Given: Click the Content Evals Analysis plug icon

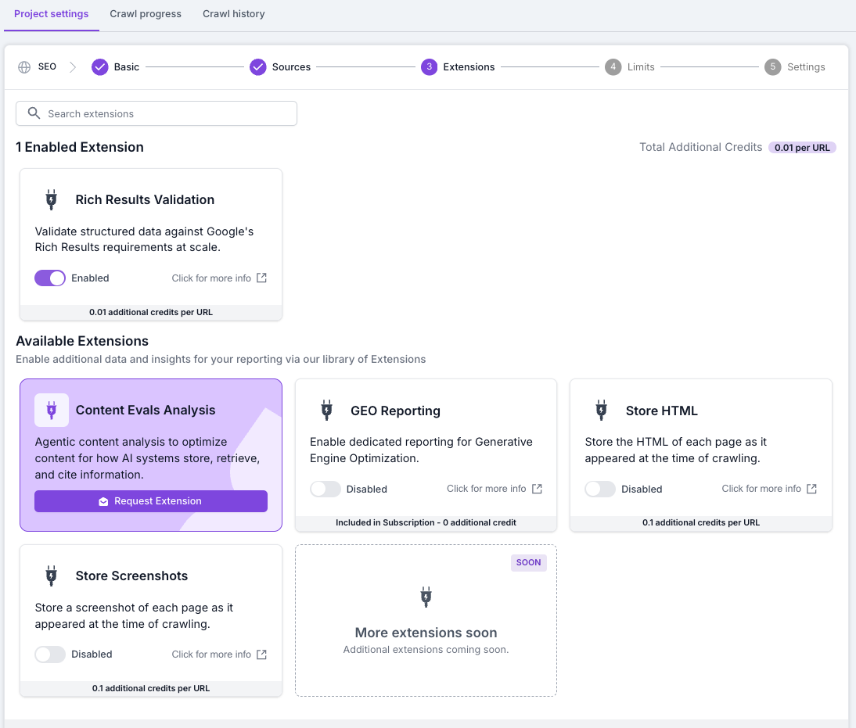Looking at the screenshot, I should (52, 410).
